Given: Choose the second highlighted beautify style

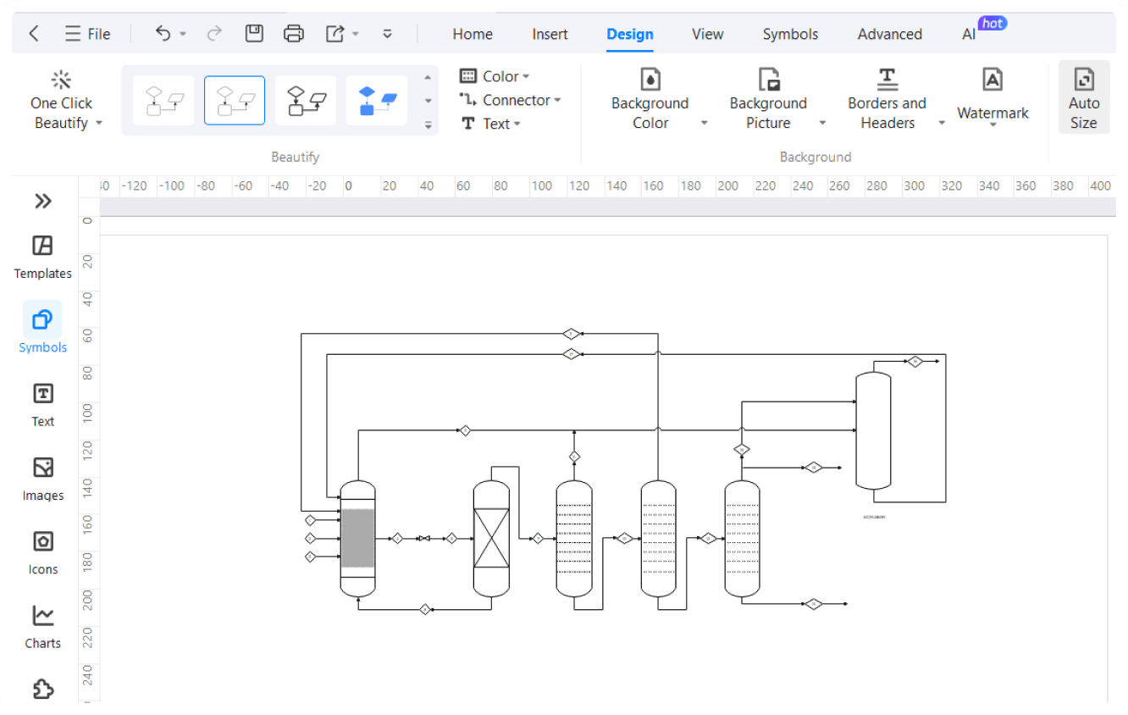Looking at the screenshot, I should coord(235,101).
